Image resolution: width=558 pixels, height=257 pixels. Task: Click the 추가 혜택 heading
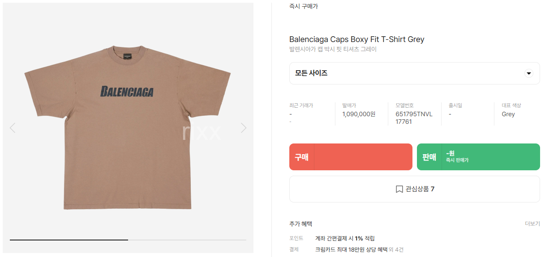[300, 223]
